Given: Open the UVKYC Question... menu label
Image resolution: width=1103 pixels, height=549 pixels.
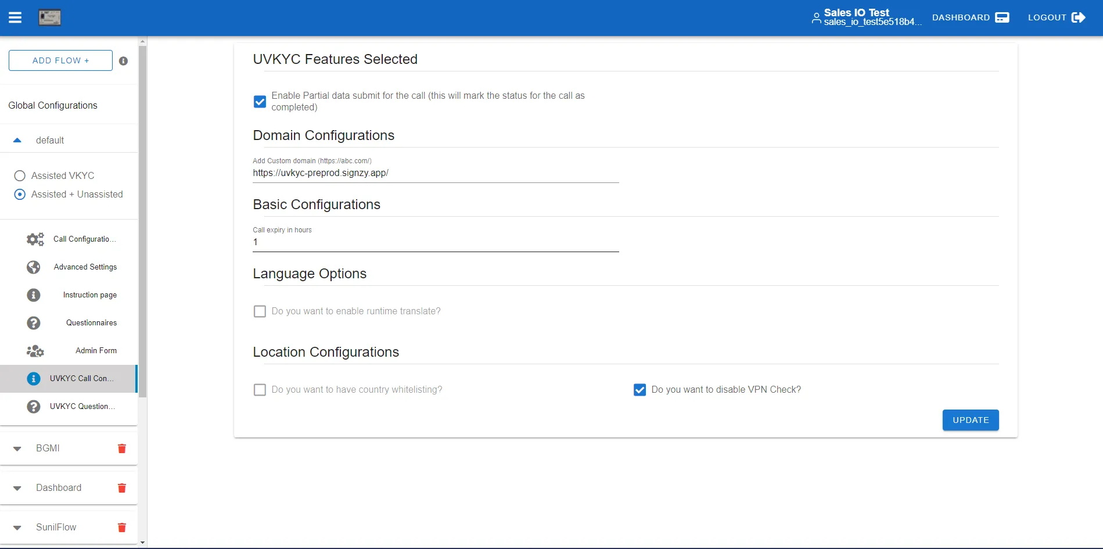Looking at the screenshot, I should pyautogui.click(x=82, y=406).
